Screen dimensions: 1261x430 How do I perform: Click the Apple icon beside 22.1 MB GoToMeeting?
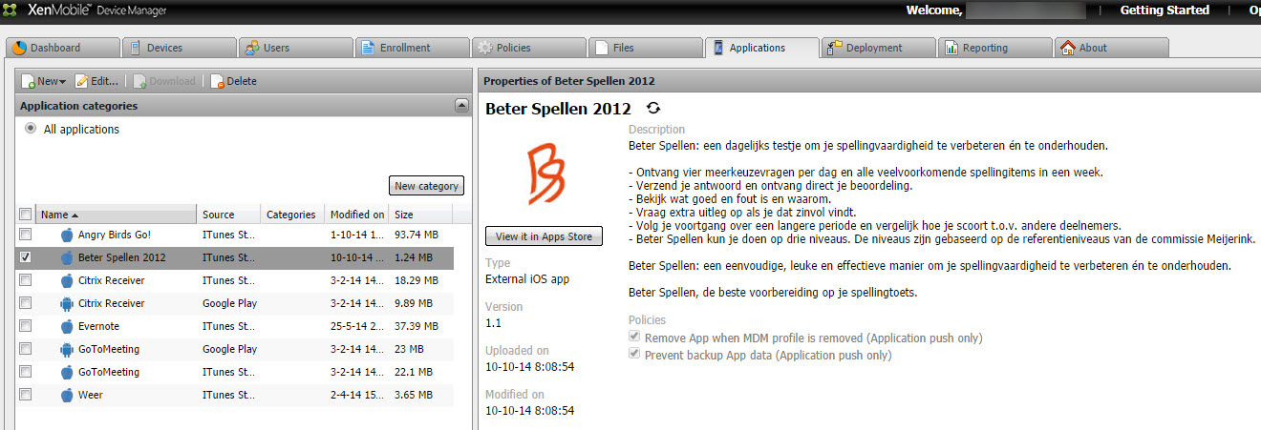click(x=66, y=372)
